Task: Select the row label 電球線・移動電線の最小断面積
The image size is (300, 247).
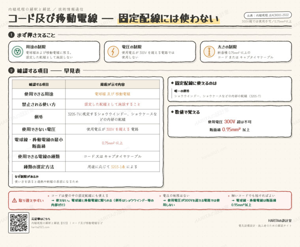Action: [39, 143]
